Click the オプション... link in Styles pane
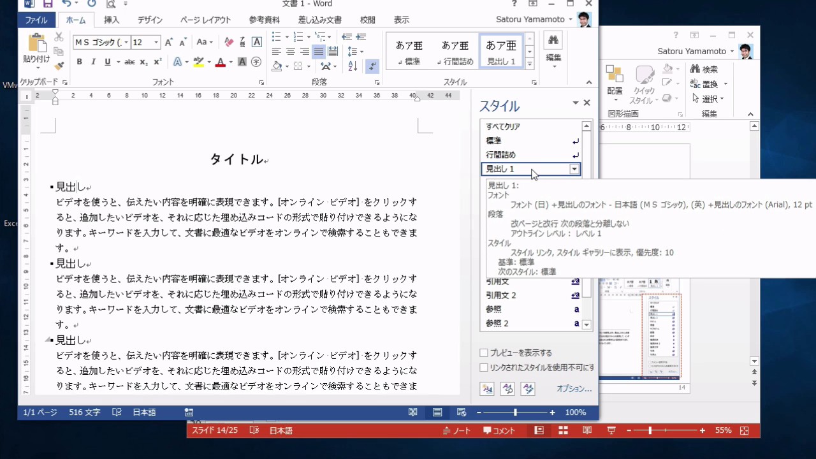The height and width of the screenshot is (459, 816). (x=574, y=388)
